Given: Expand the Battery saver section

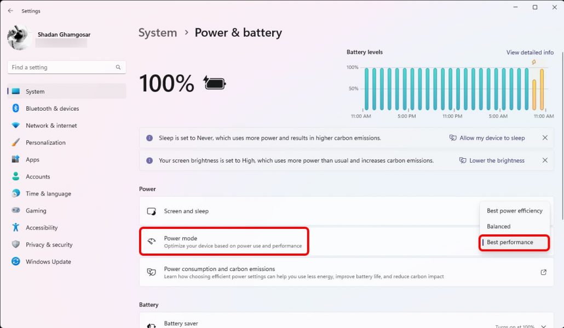Looking at the screenshot, I should coord(544,324).
